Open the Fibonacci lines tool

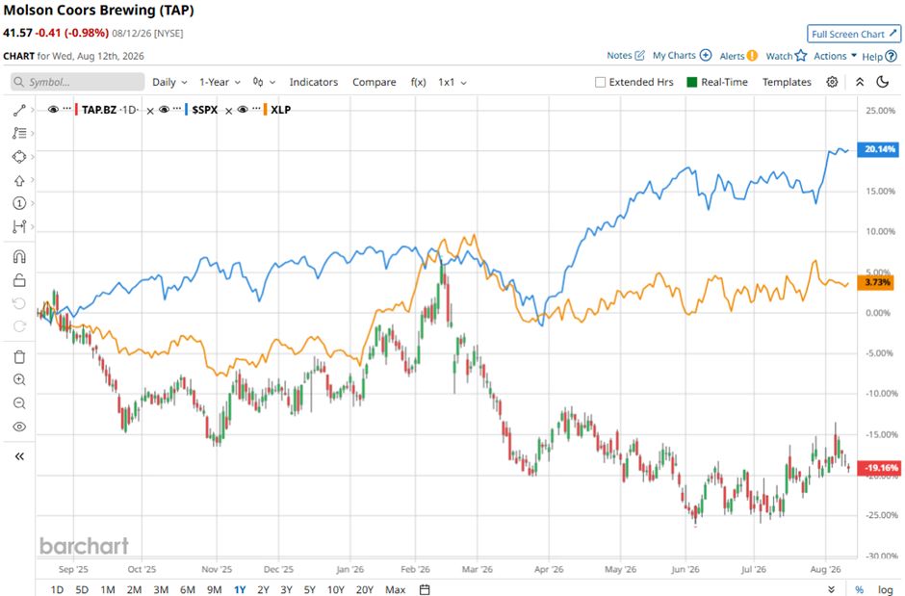[x=19, y=133]
